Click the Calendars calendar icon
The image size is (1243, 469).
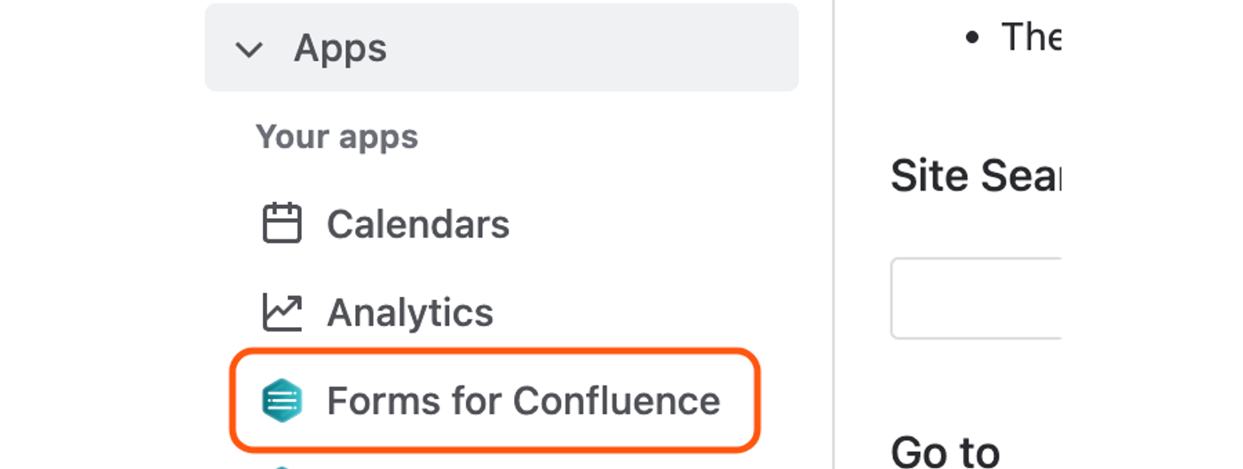[282, 223]
